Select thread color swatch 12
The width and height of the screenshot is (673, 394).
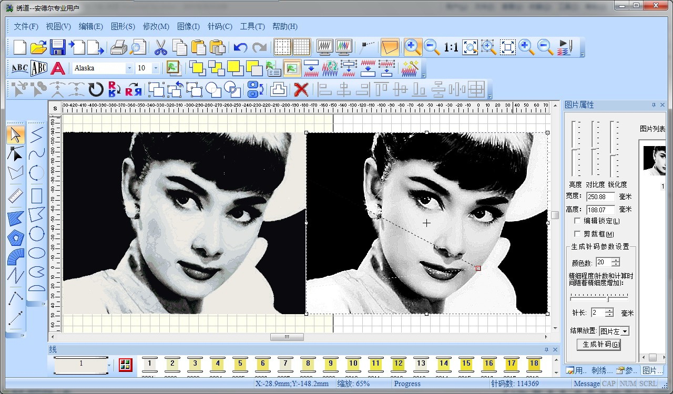399,364
